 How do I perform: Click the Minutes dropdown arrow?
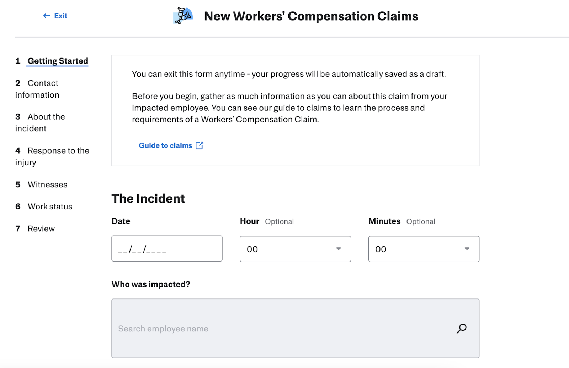[467, 249]
